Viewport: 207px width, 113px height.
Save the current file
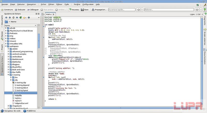[x=85, y=10]
